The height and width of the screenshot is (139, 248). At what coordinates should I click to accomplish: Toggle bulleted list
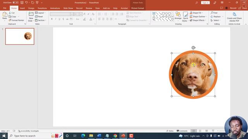point(99,14)
